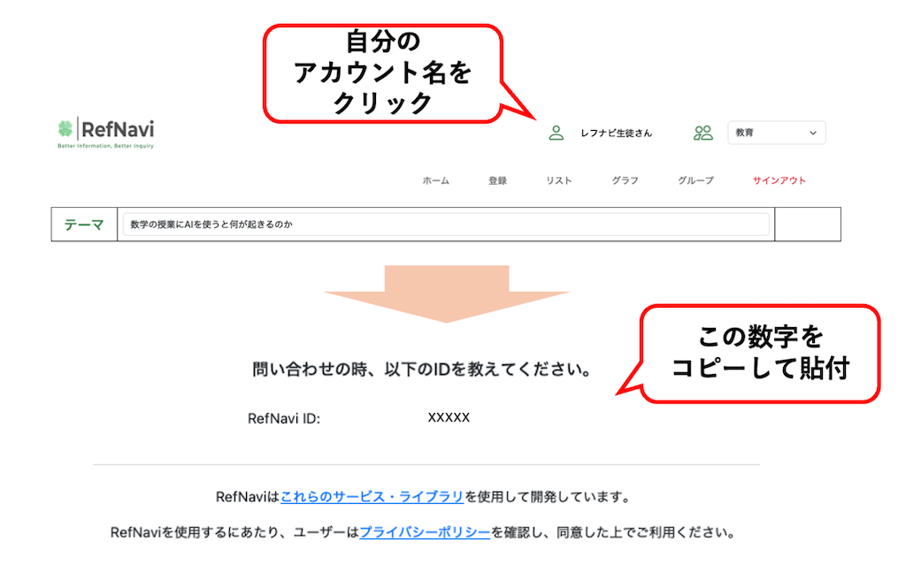Switch to the グラフ page
This screenshot has height=572, width=906.
625,180
